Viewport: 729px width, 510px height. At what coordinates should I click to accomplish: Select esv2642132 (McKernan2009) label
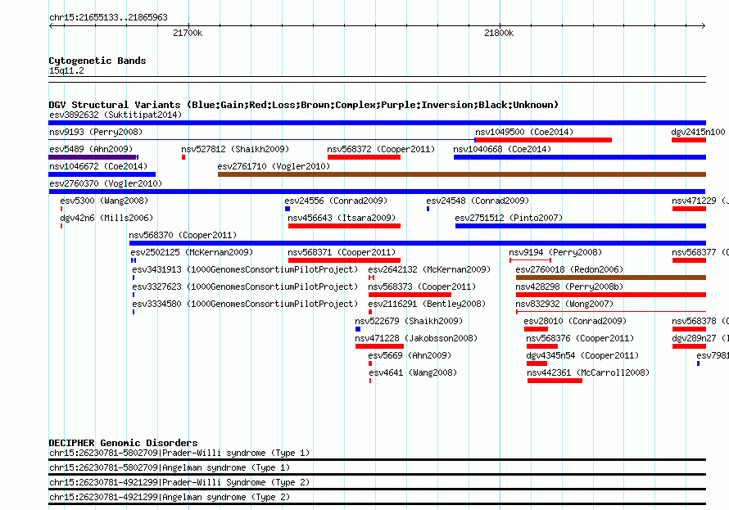(x=429, y=269)
